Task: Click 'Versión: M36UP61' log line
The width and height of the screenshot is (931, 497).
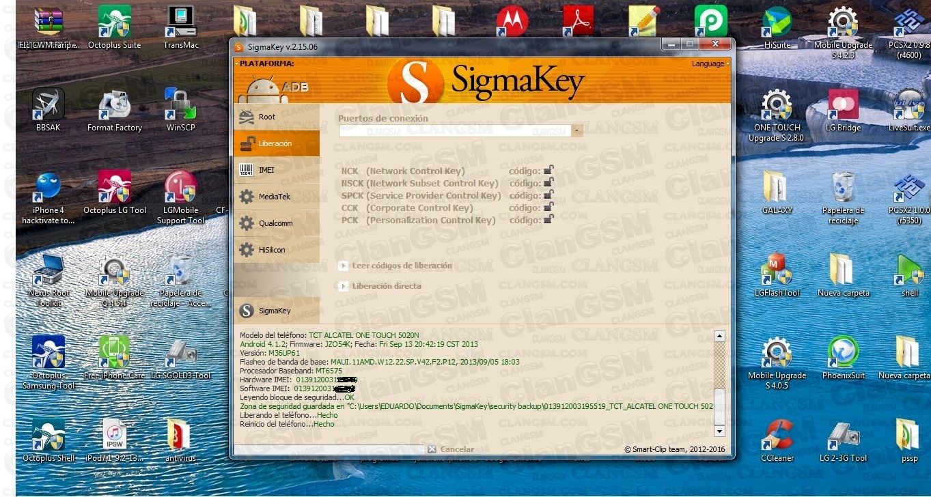Action: pos(270,353)
